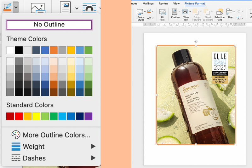Click the rotation handle above the picture

196,41
